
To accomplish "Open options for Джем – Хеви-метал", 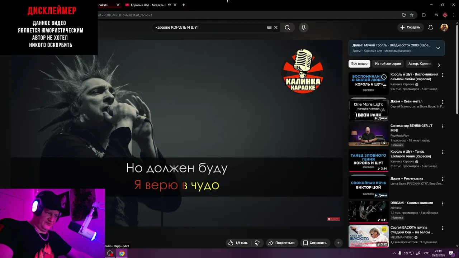I will 443,102.
